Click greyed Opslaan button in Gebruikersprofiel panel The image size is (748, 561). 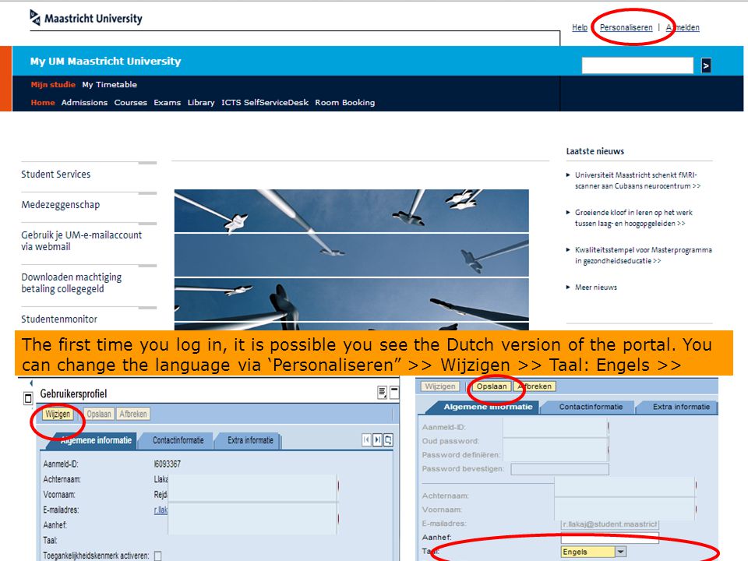click(x=99, y=414)
